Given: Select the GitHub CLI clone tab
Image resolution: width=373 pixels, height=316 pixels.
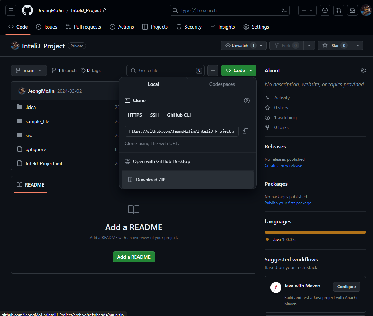Looking at the screenshot, I should click(179, 115).
